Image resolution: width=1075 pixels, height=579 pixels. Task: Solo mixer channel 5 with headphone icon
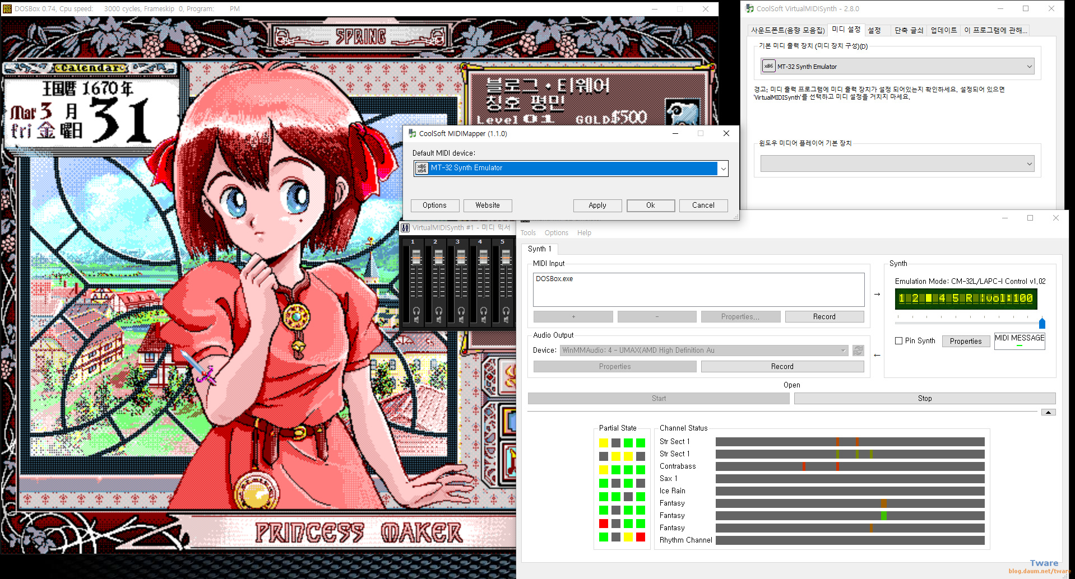(506, 311)
